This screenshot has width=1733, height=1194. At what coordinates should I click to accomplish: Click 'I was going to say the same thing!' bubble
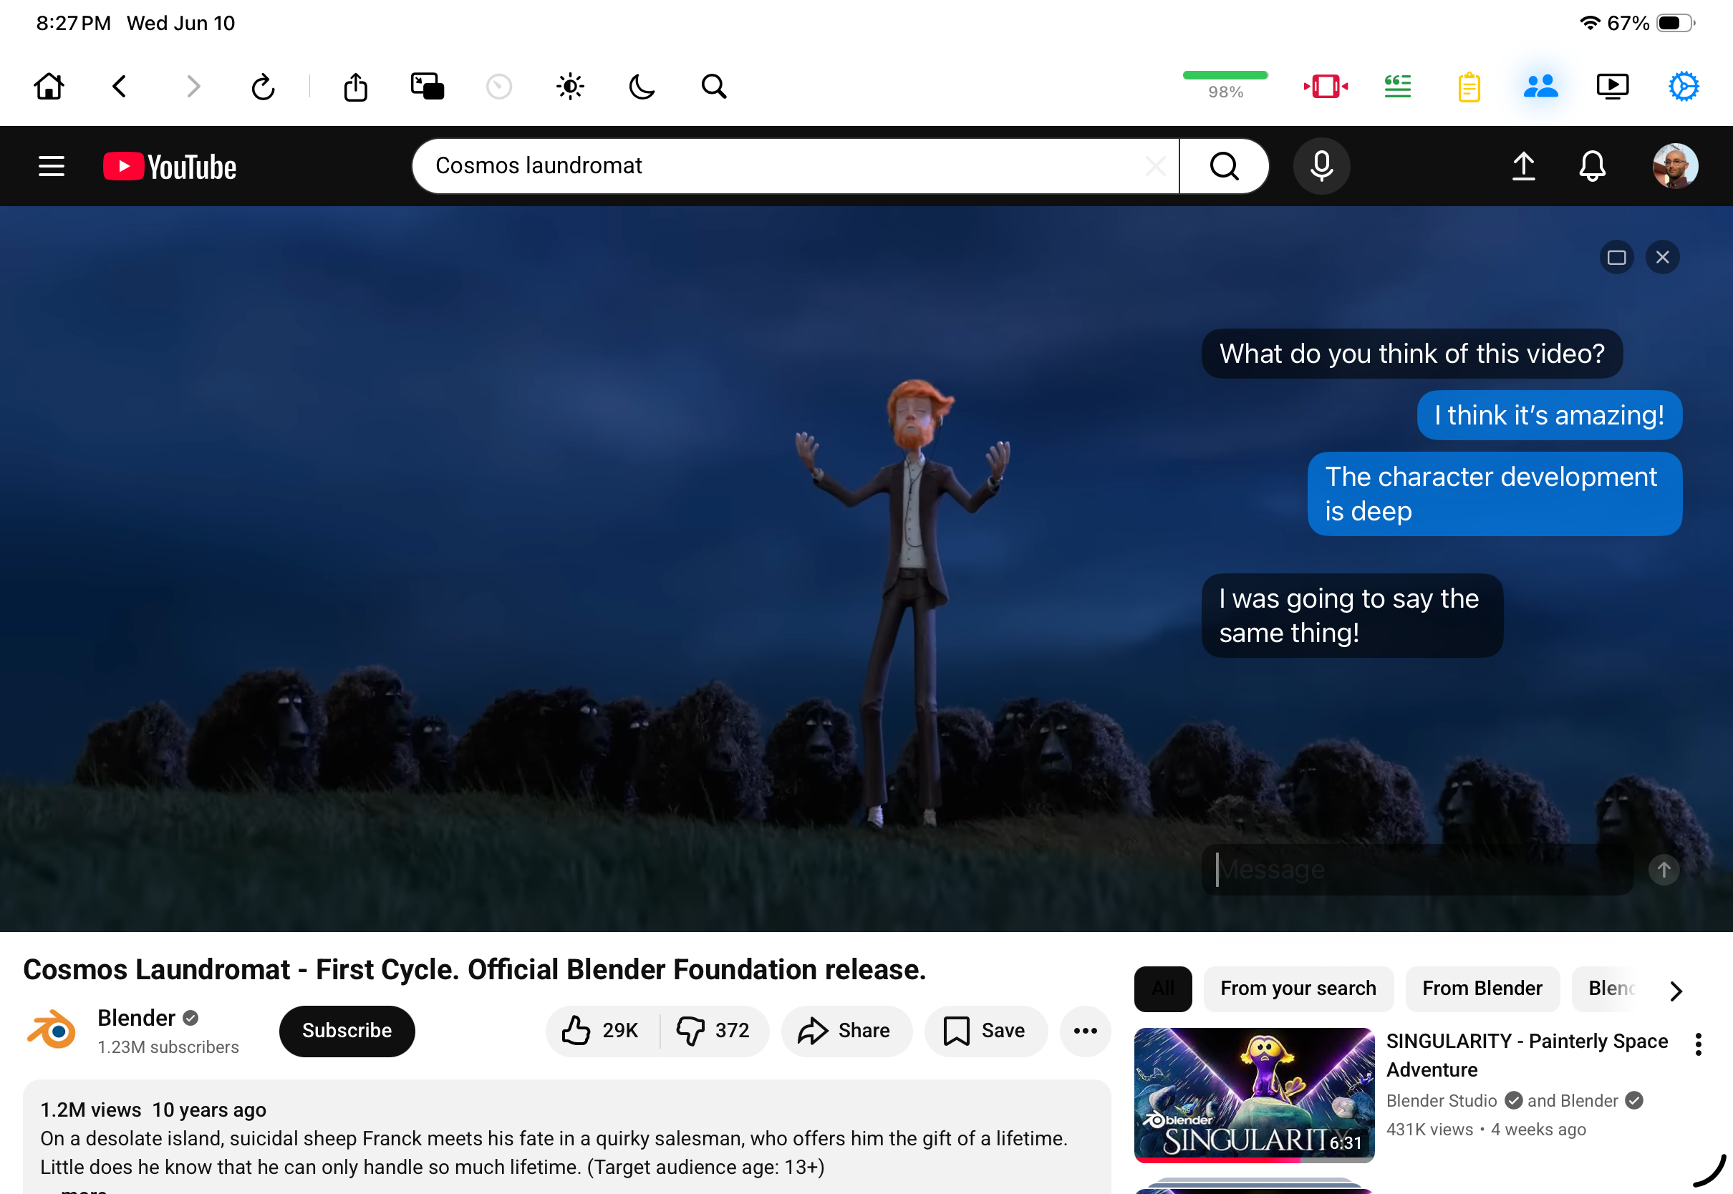pyautogui.click(x=1351, y=616)
